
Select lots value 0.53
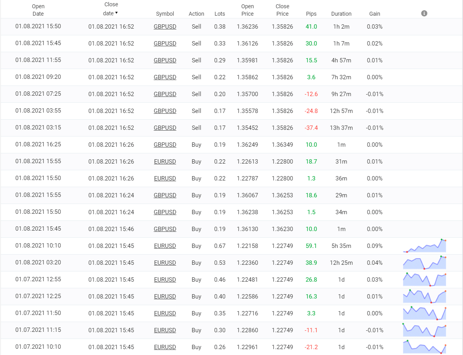[220, 263]
